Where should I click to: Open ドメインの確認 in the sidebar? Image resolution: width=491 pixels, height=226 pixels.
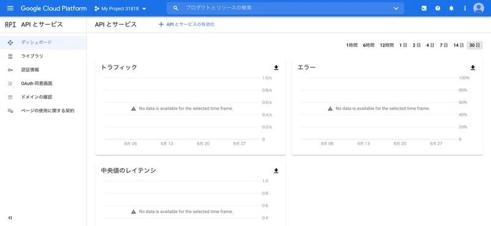tap(43, 97)
